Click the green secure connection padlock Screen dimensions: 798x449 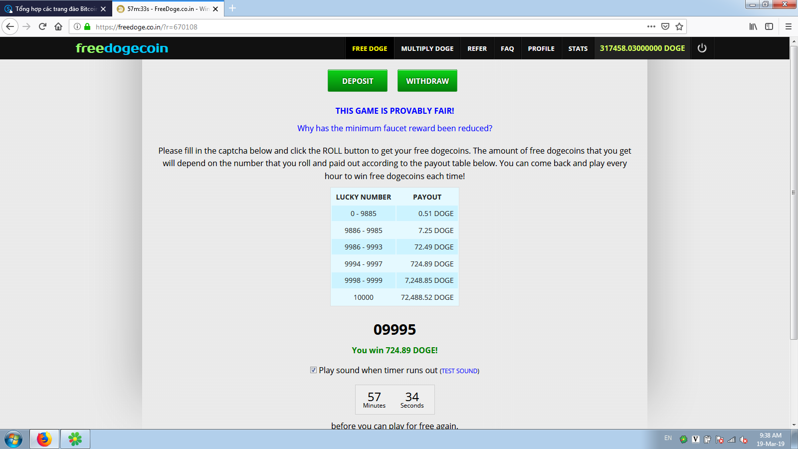coord(87,26)
